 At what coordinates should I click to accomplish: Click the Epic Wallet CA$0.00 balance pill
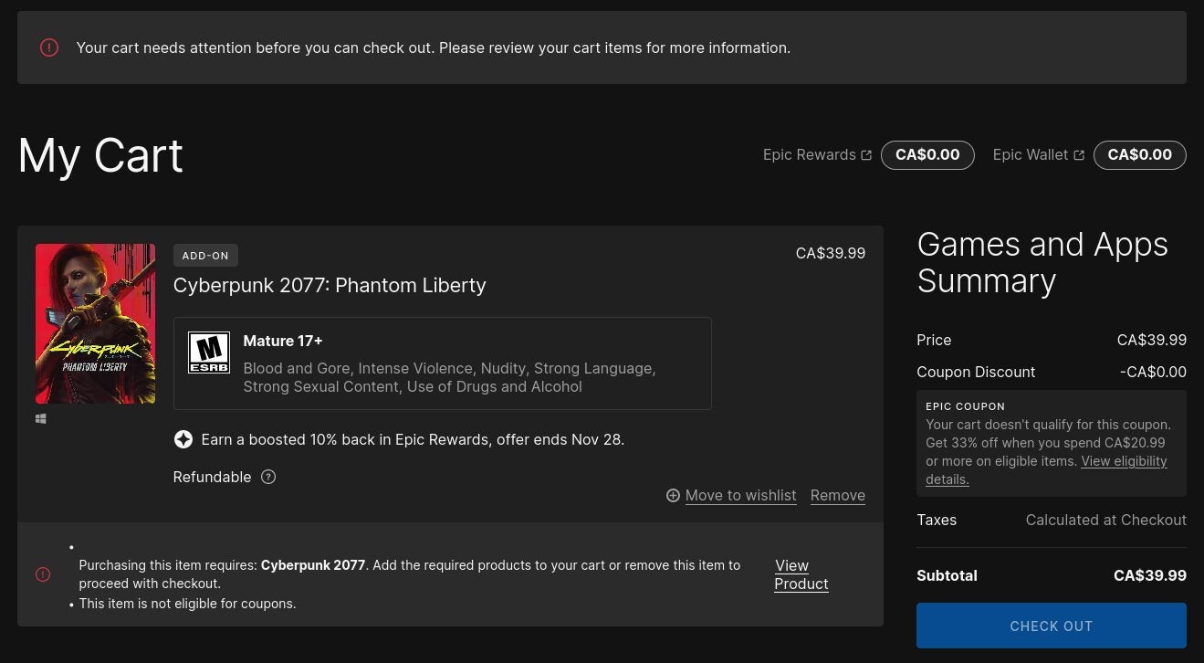[1139, 155]
